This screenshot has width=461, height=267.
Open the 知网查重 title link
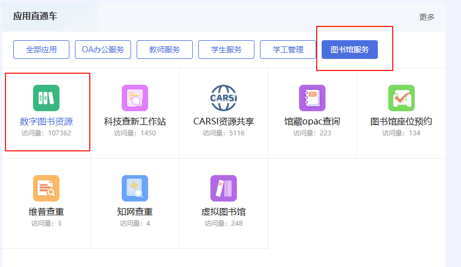click(135, 211)
